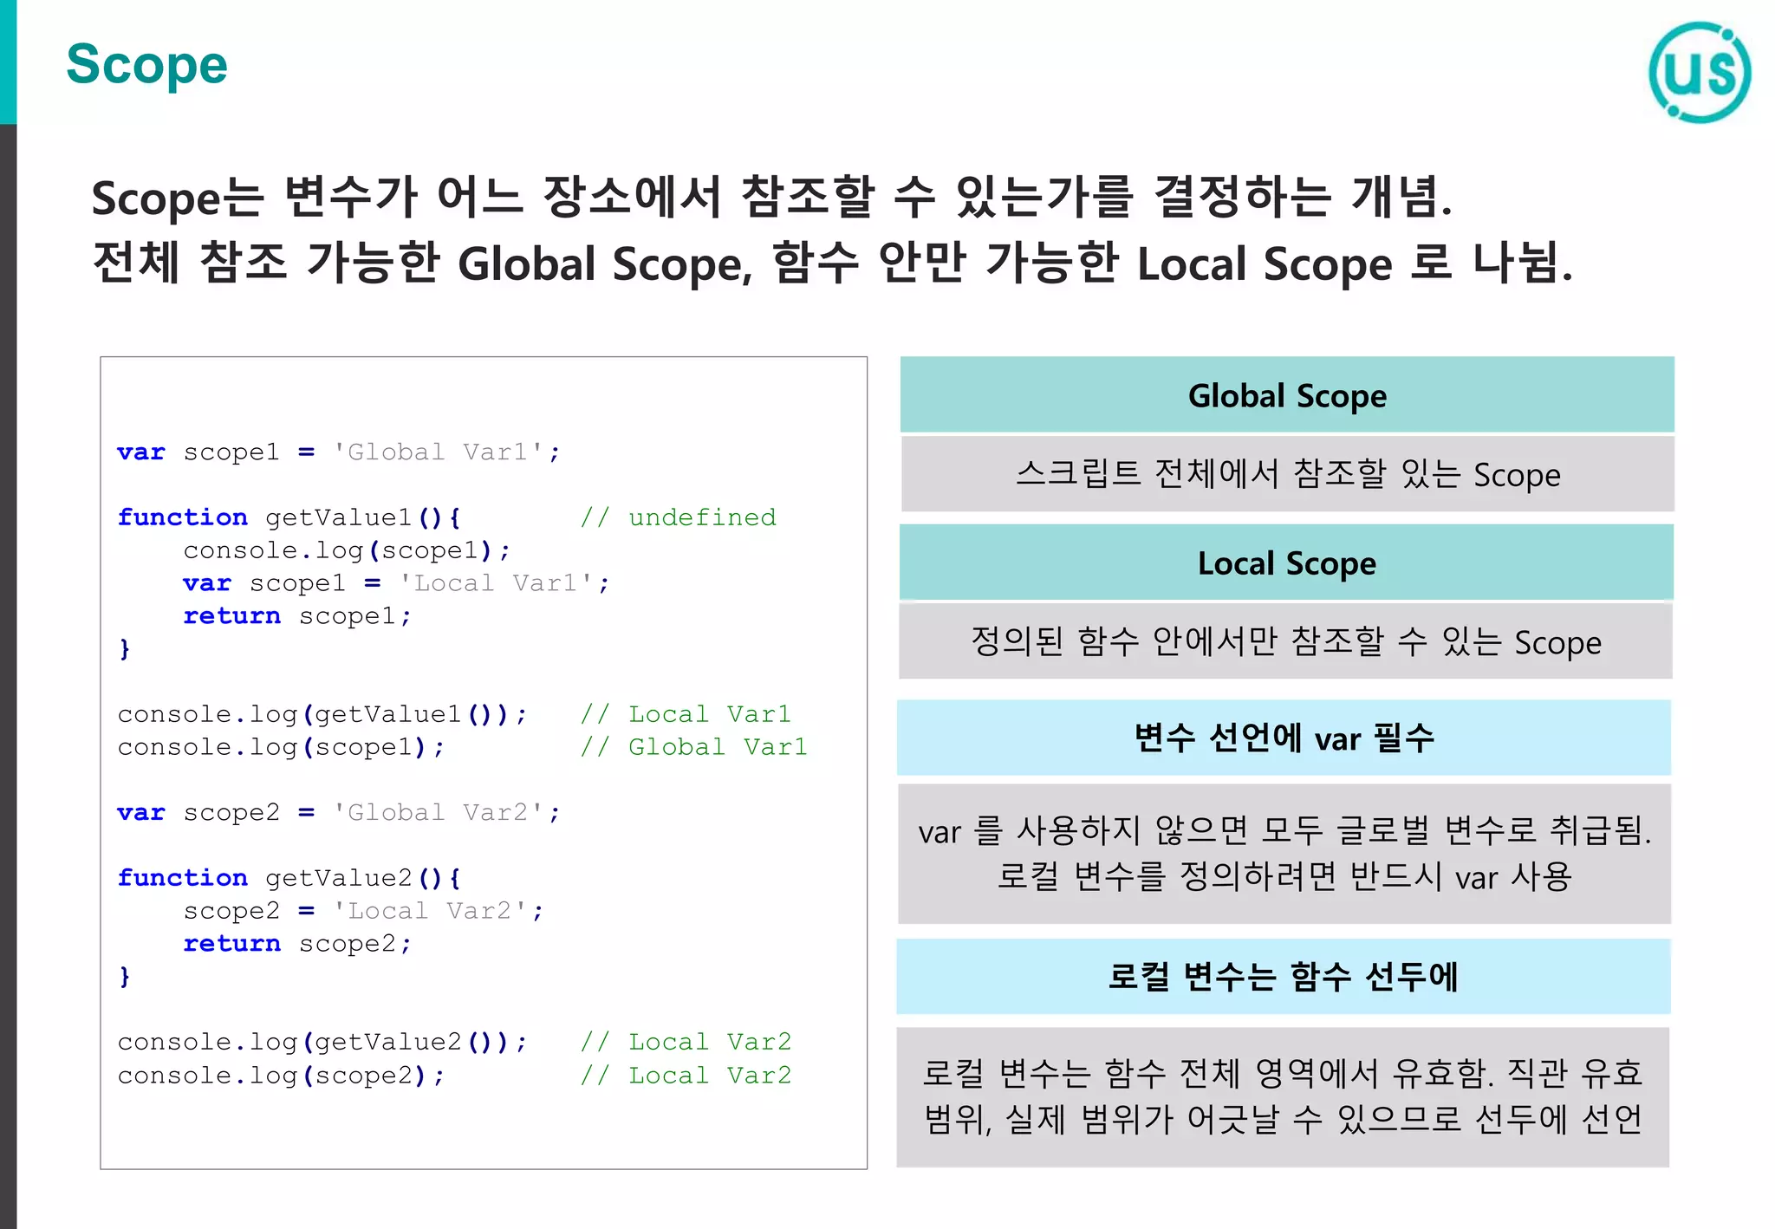Click the line '범위, 실제 범위가 어긋날 수 있으므로 선두에 선언'

(1283, 1119)
